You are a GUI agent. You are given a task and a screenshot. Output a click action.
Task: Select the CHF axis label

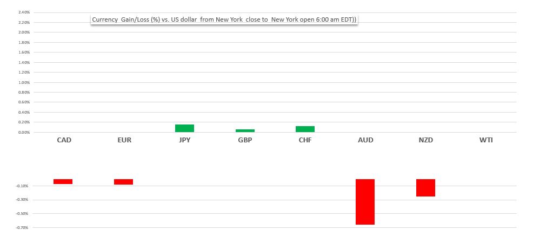coord(305,140)
